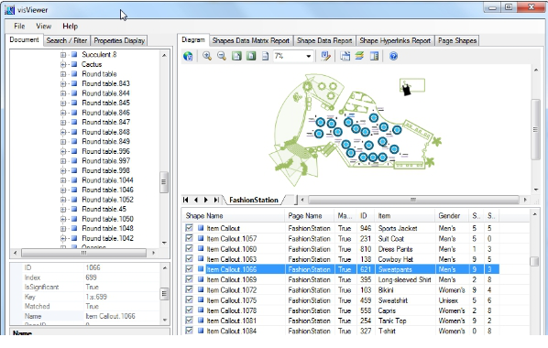
Task: Switch to the Properties Display tab
Action: (119, 40)
